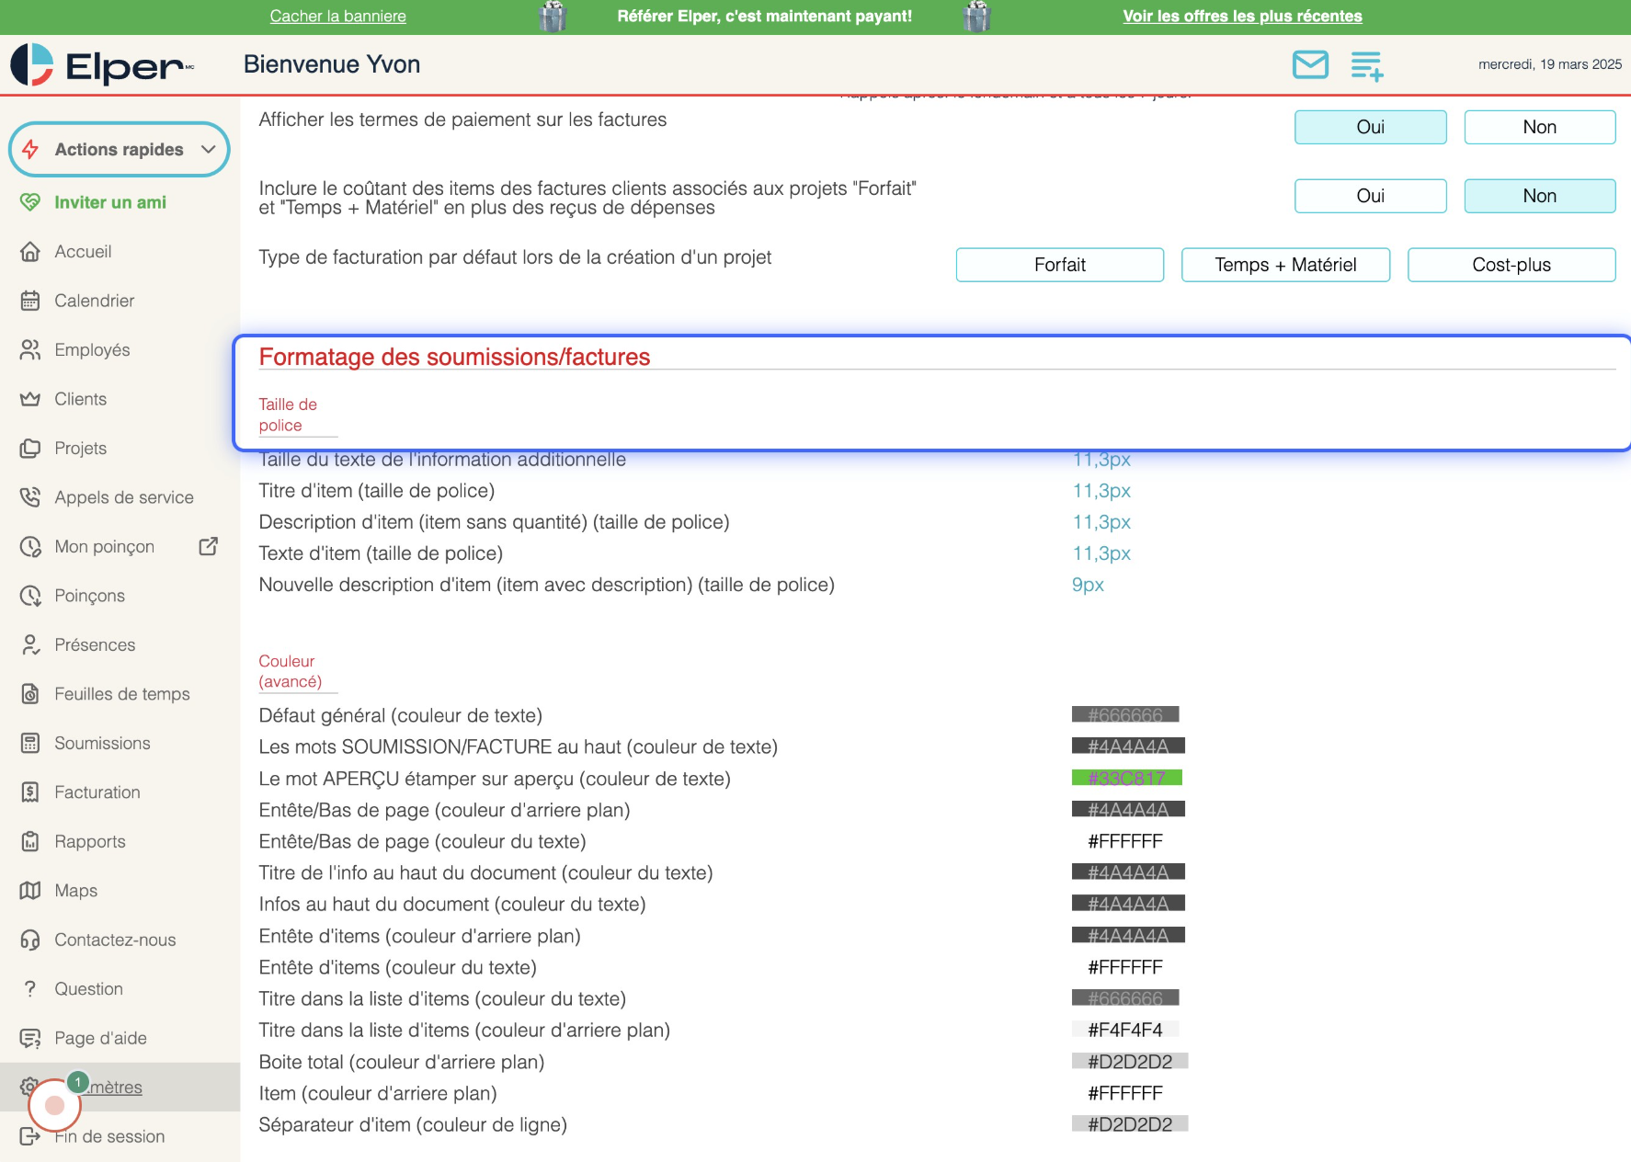Click the Question mark icon
Image resolution: width=1631 pixels, height=1162 pixels.
30,989
